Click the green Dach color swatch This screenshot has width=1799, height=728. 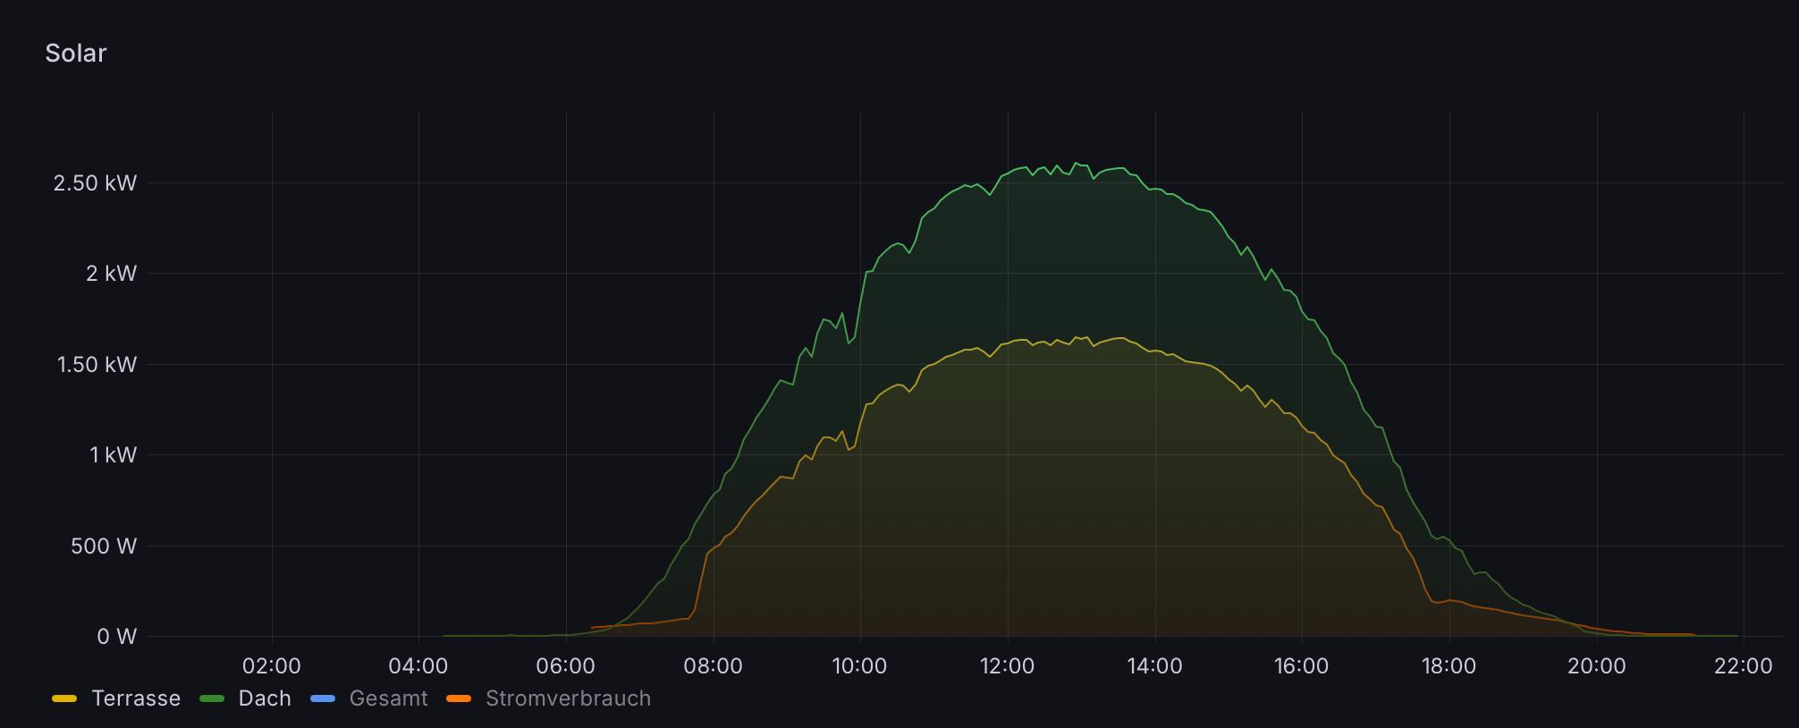[x=212, y=698]
